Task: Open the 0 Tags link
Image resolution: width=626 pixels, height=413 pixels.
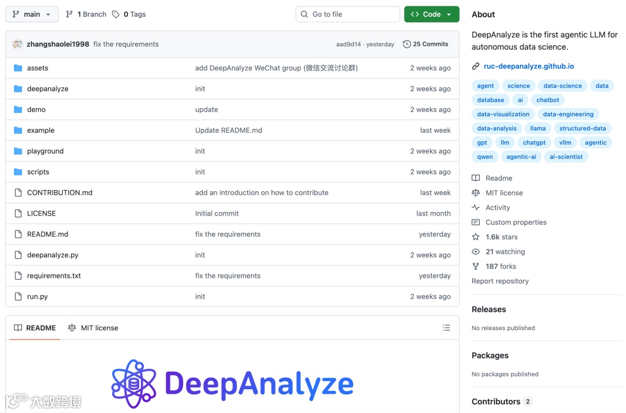Action: [x=129, y=14]
